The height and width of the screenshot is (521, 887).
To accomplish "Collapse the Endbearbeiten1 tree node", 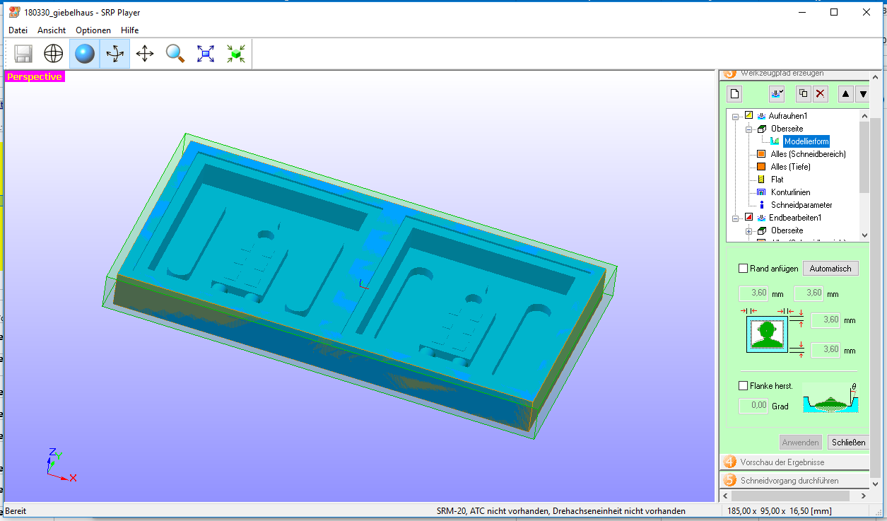I will coord(735,218).
